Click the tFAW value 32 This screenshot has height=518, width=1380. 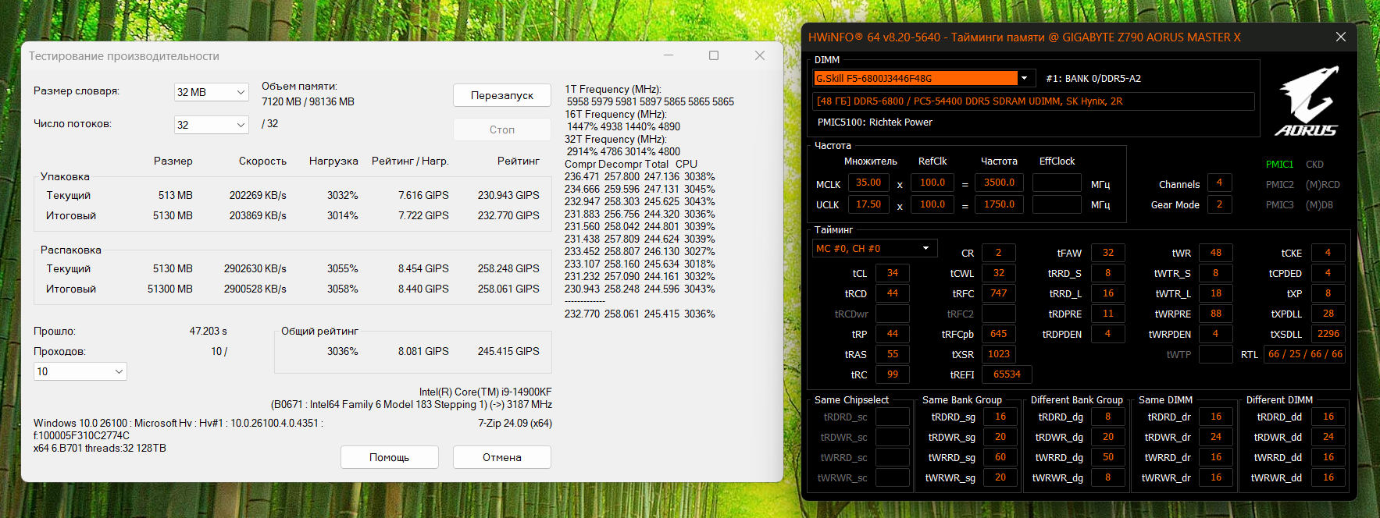point(1108,253)
